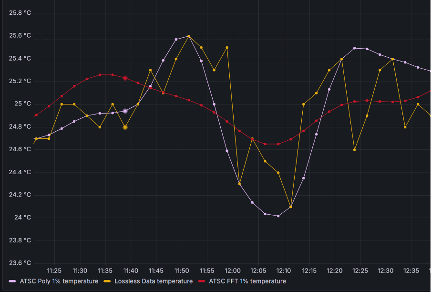The width and height of the screenshot is (431, 292).
Task: Click the 25 °C y-axis label
Action: point(22,104)
